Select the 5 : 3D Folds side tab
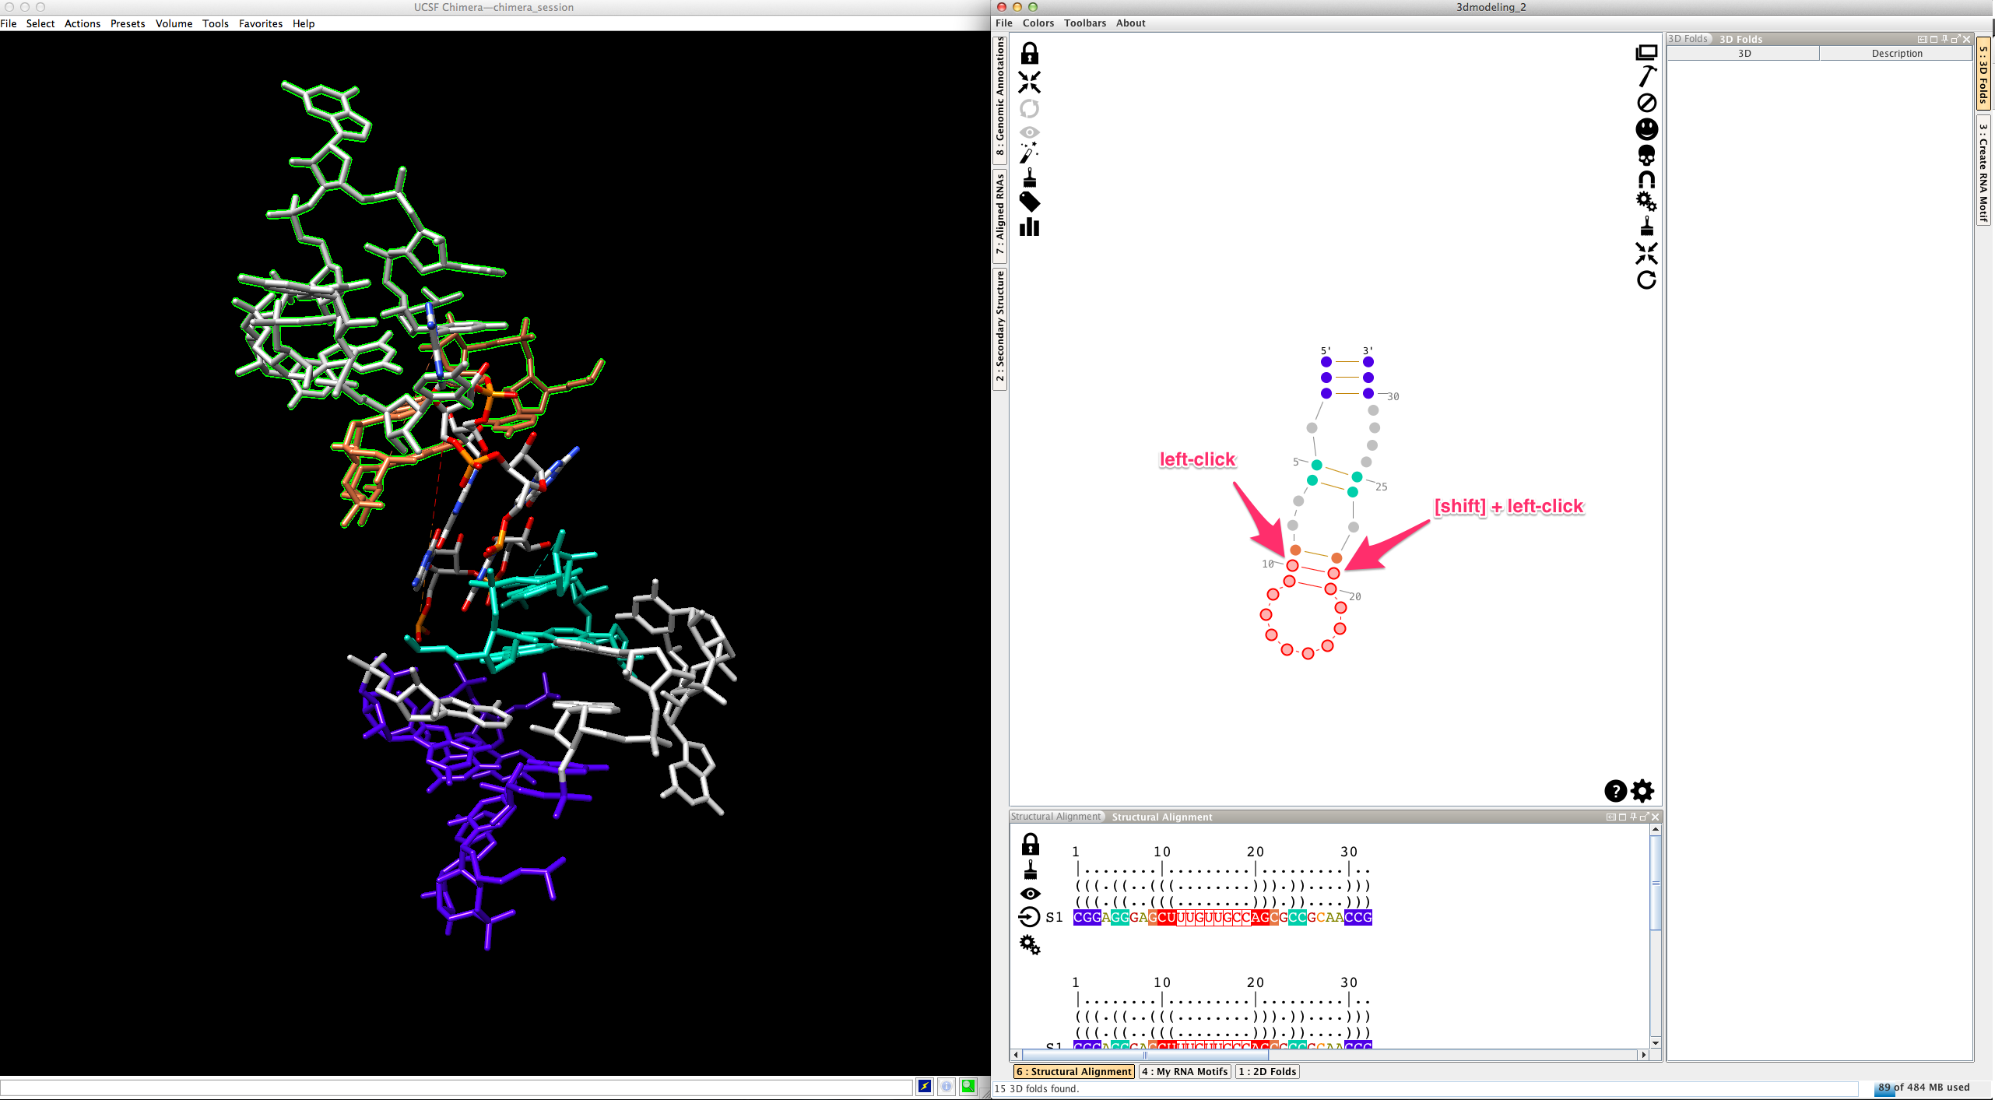 click(x=1983, y=74)
